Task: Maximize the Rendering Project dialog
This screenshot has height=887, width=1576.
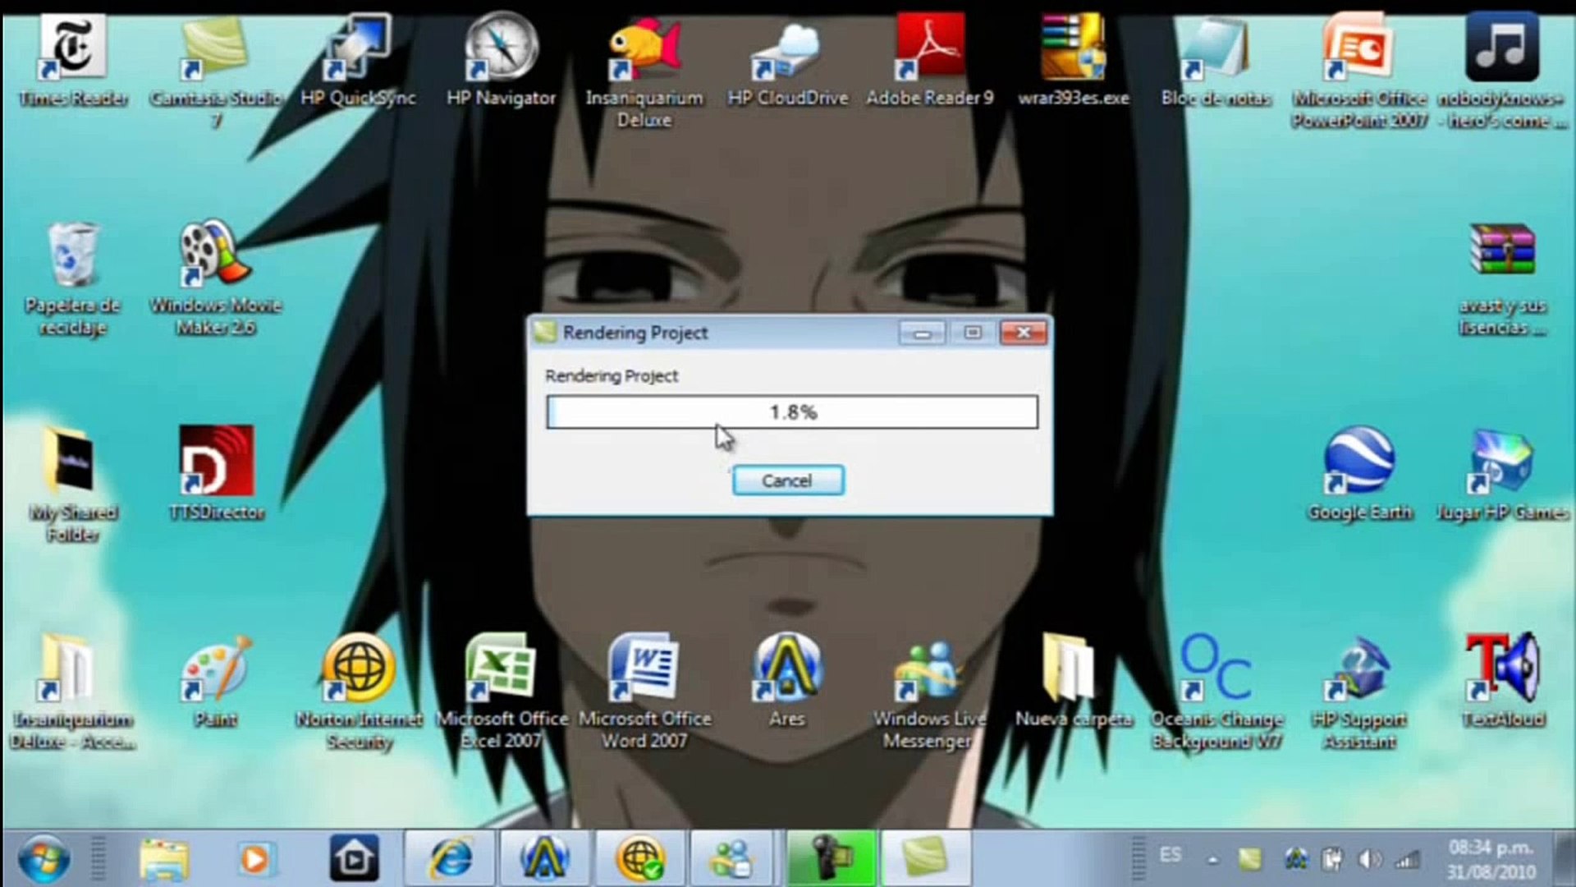Action: [973, 333]
